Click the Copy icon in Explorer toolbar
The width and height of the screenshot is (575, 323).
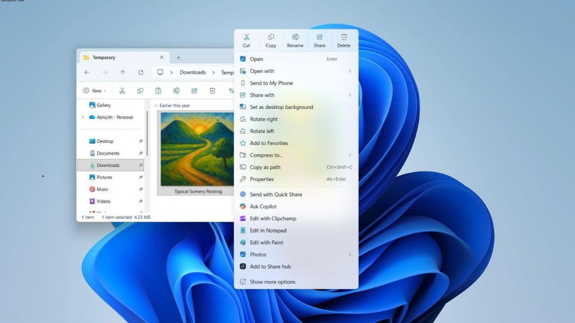[x=140, y=90]
